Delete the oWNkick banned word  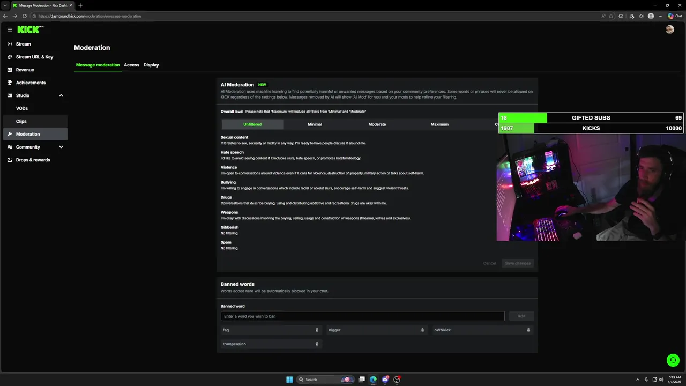pos(528,330)
